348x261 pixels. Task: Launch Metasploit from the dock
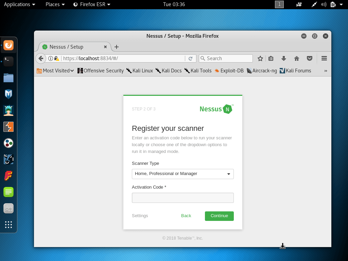pos(8,94)
